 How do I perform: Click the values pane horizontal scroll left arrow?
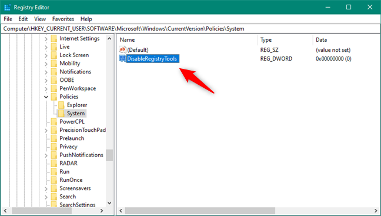pyautogui.click(x=121, y=211)
